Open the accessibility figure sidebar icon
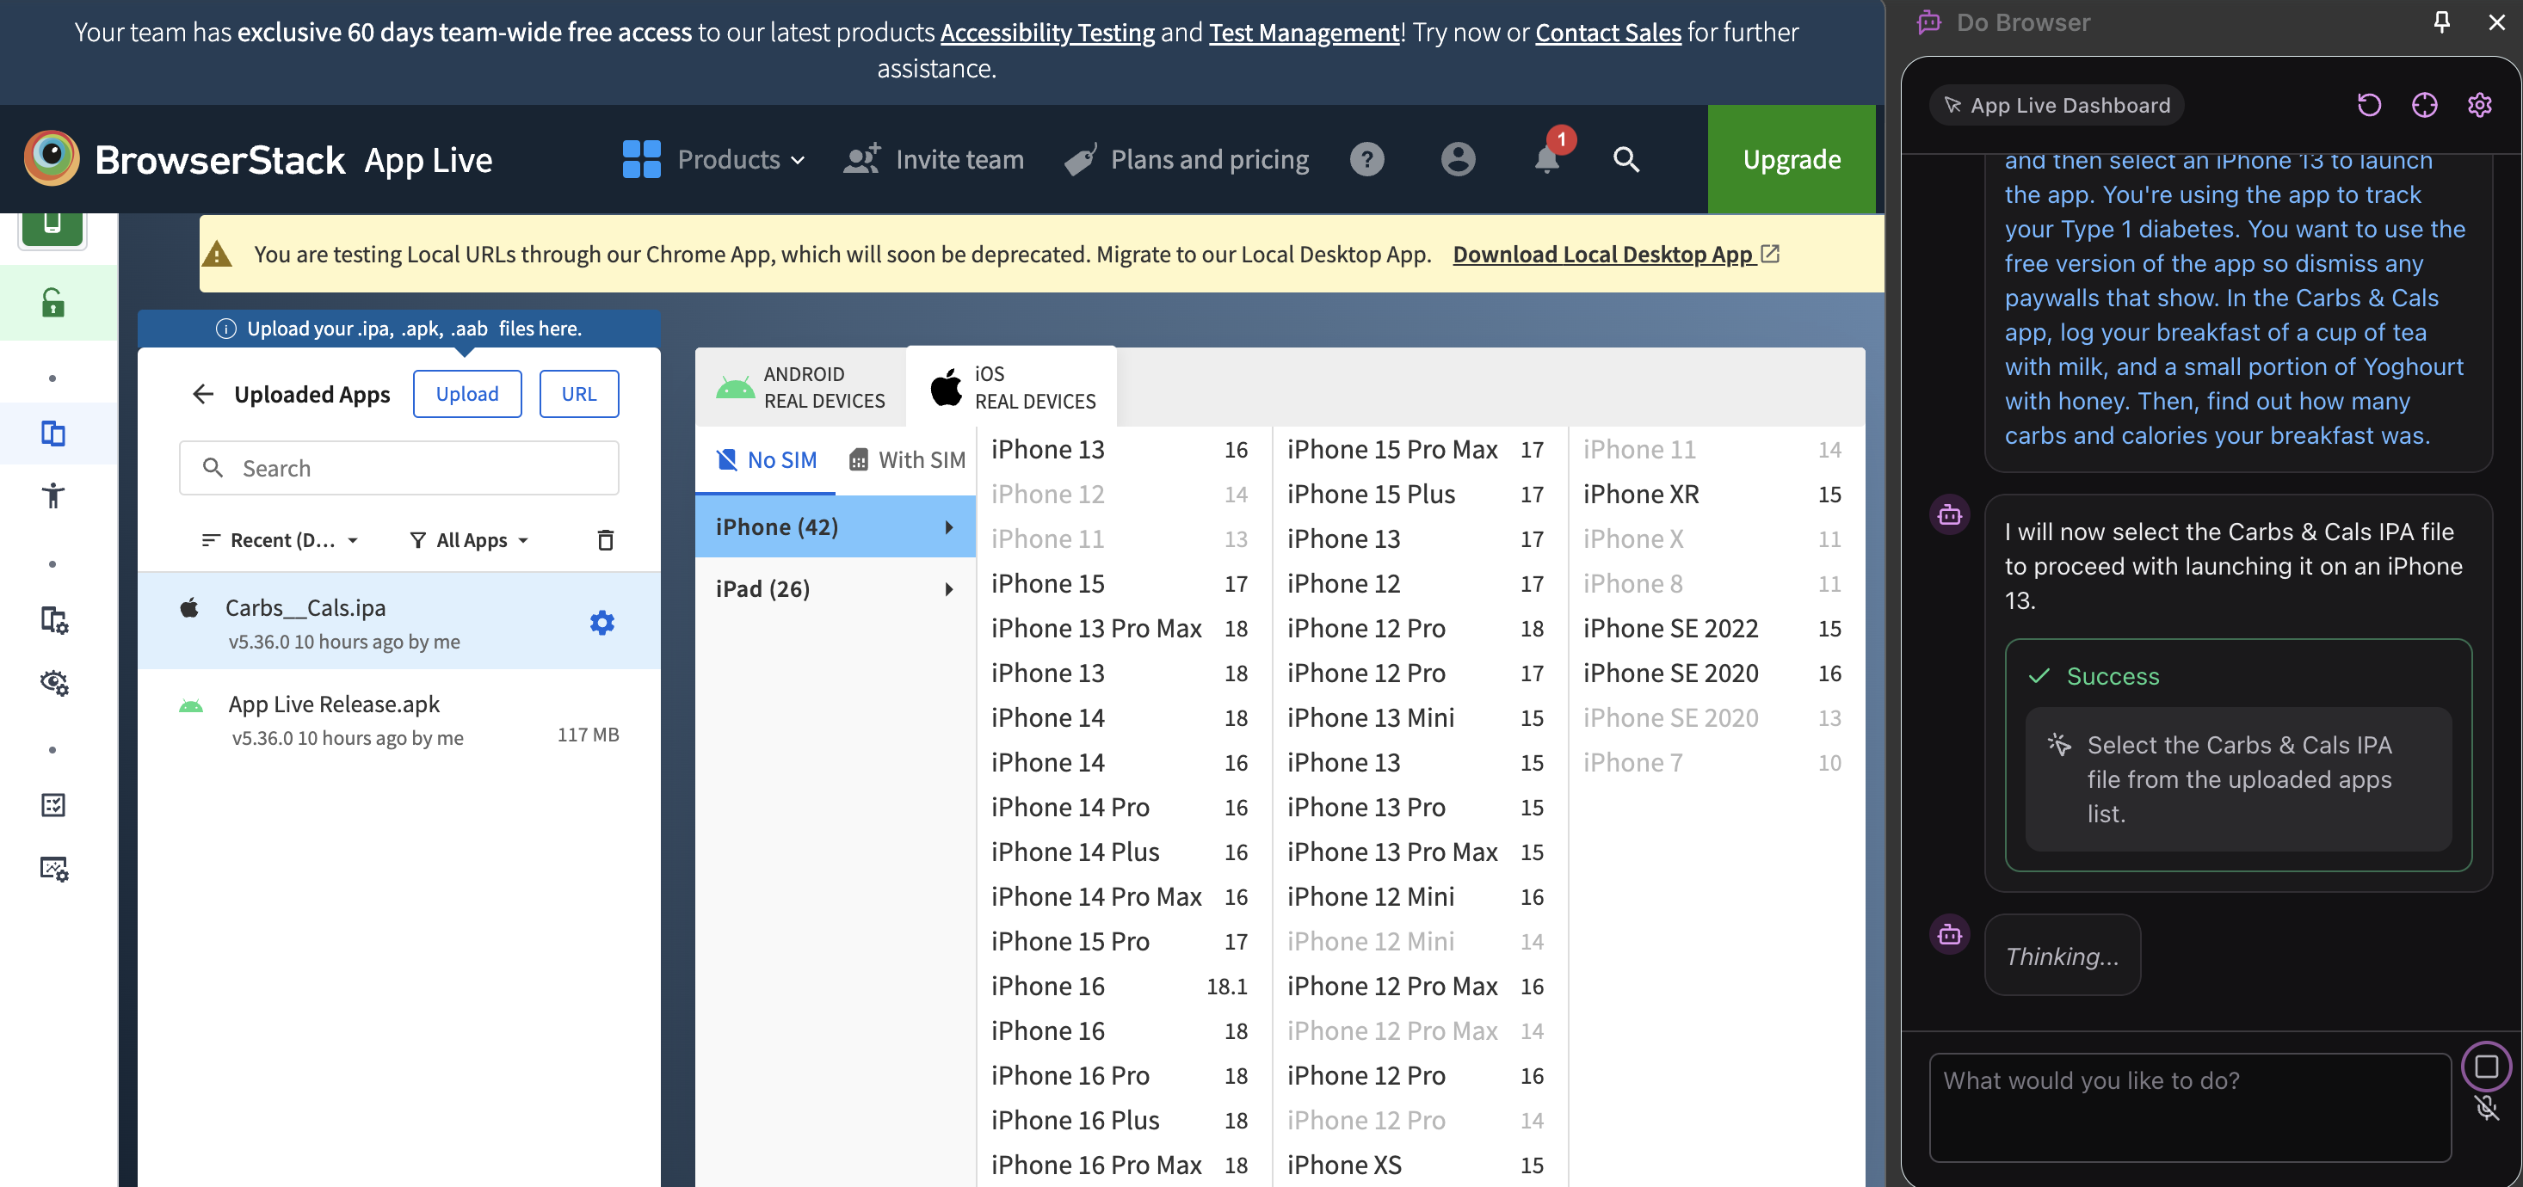Image resolution: width=2523 pixels, height=1187 pixels. pos(52,495)
